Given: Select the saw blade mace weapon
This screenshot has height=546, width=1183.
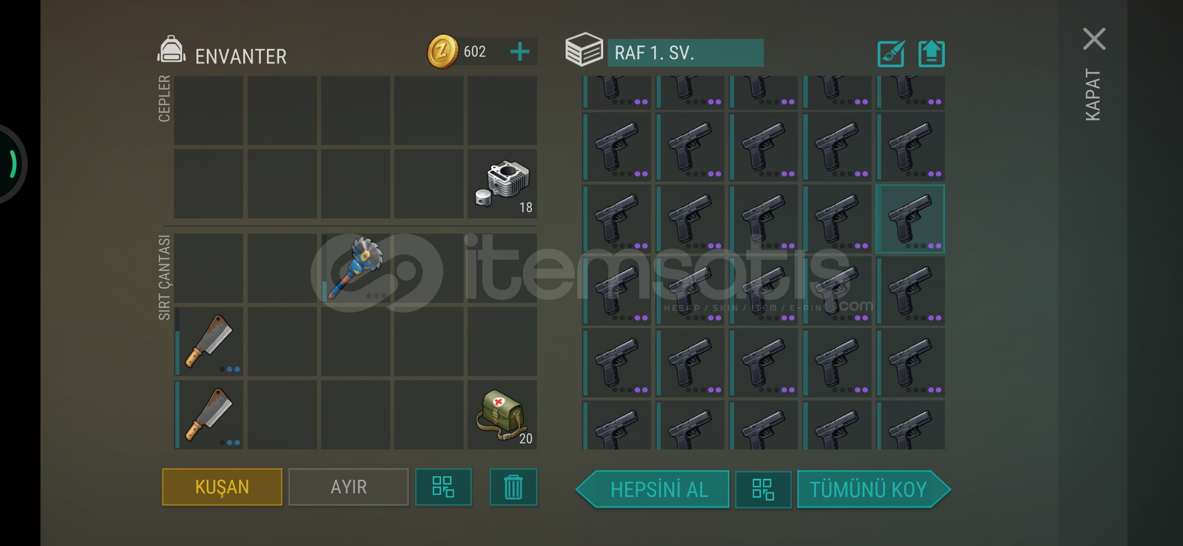Looking at the screenshot, I should point(355,268).
